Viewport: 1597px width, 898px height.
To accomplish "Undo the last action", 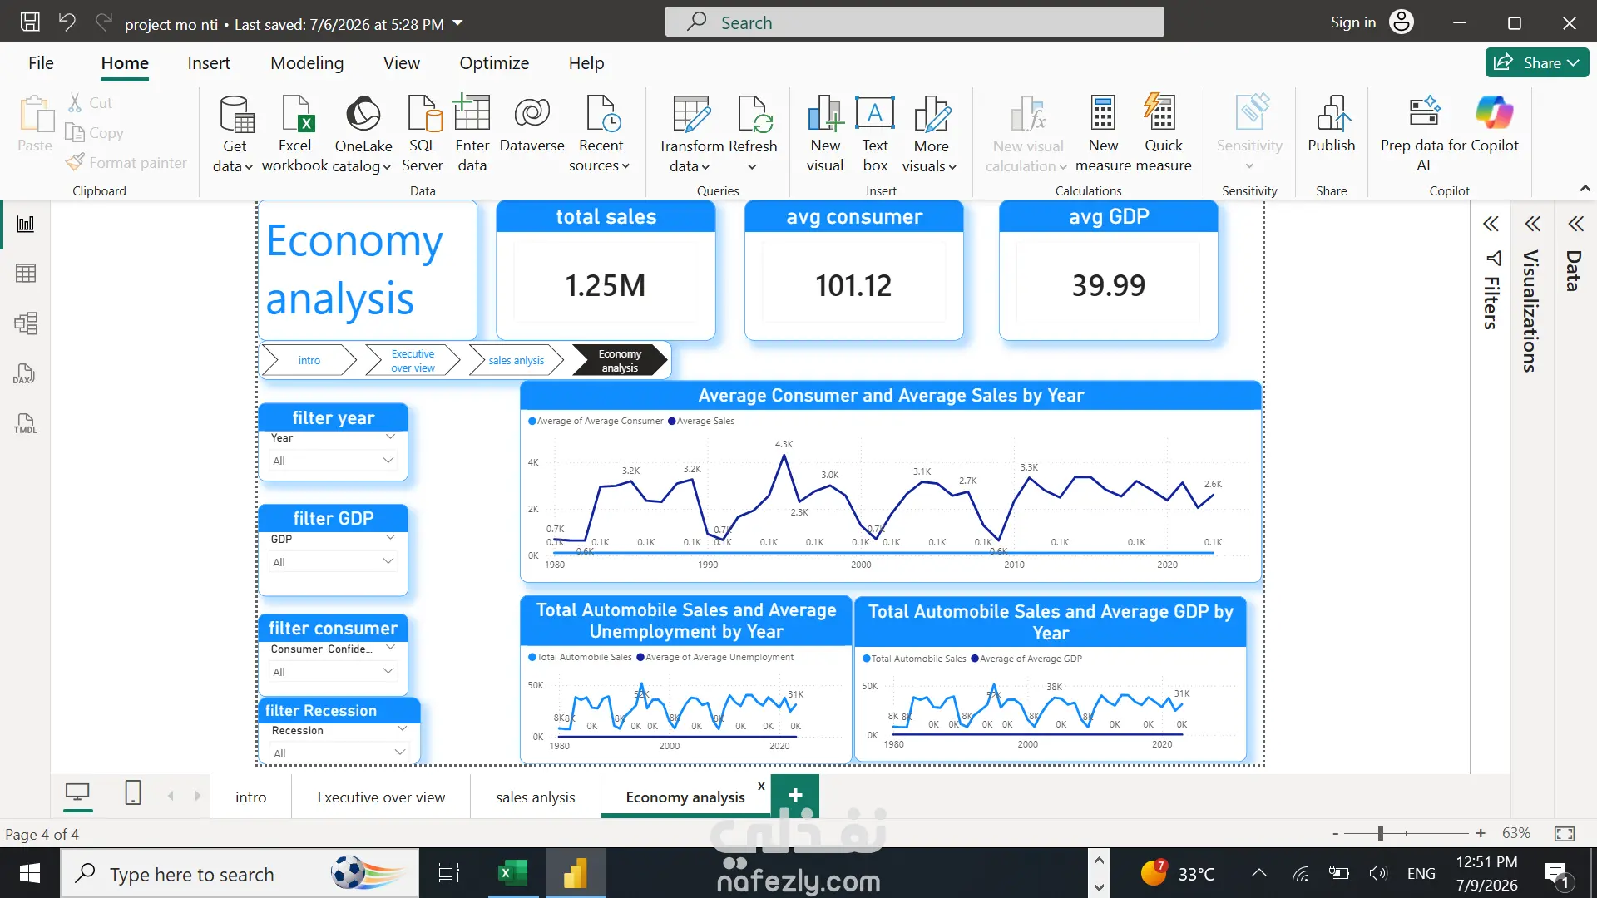I will (x=67, y=22).
